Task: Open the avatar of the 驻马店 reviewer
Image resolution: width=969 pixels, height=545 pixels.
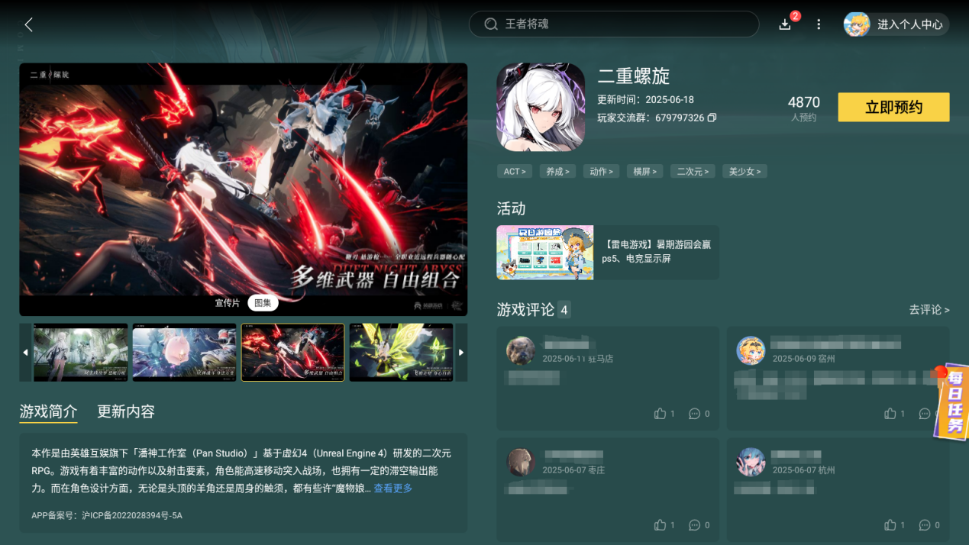Action: 521,351
